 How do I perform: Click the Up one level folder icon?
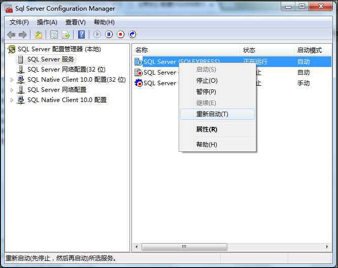click(x=39, y=35)
